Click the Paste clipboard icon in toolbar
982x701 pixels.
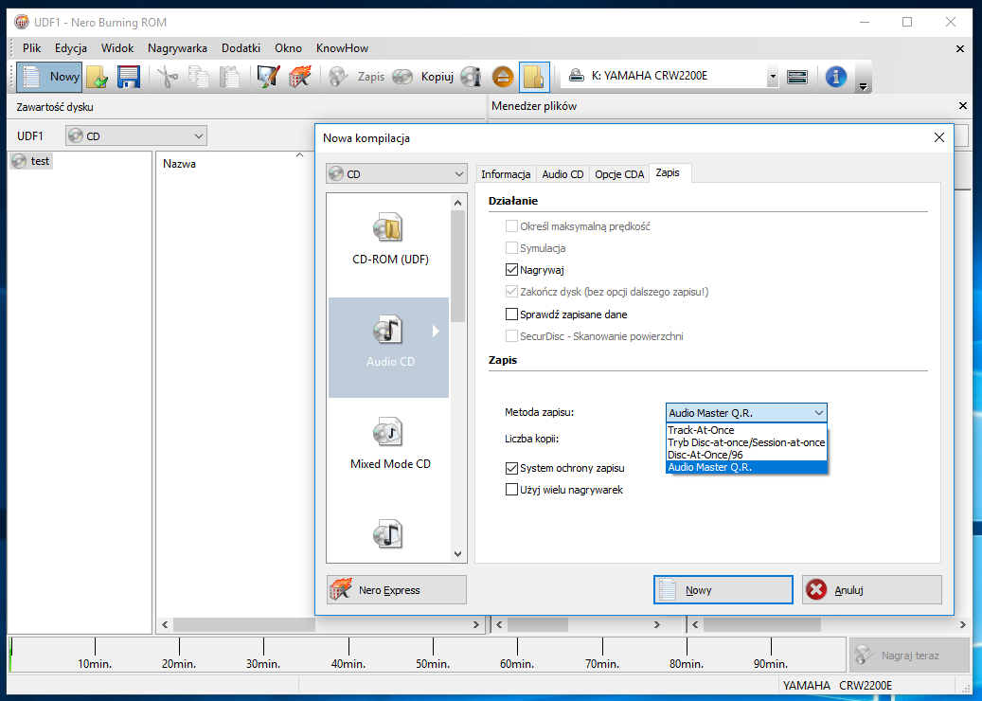coord(229,77)
